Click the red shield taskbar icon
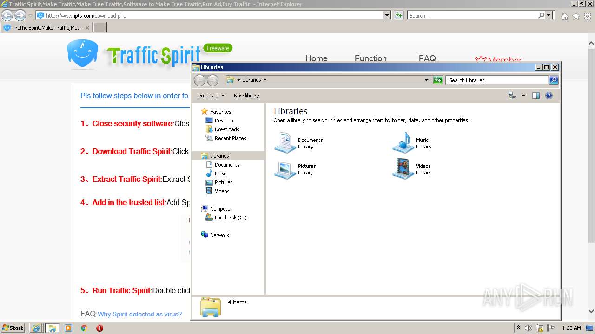The width and height of the screenshot is (595, 334). [99, 328]
